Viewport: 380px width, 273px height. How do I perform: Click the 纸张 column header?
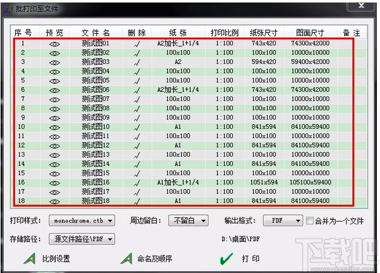pos(178,33)
